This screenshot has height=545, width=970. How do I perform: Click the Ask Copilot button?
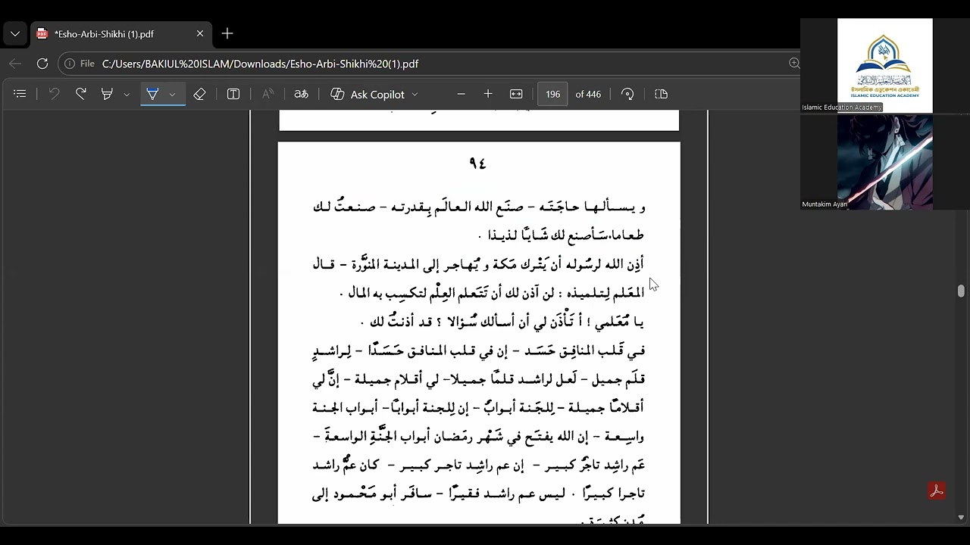click(x=368, y=94)
